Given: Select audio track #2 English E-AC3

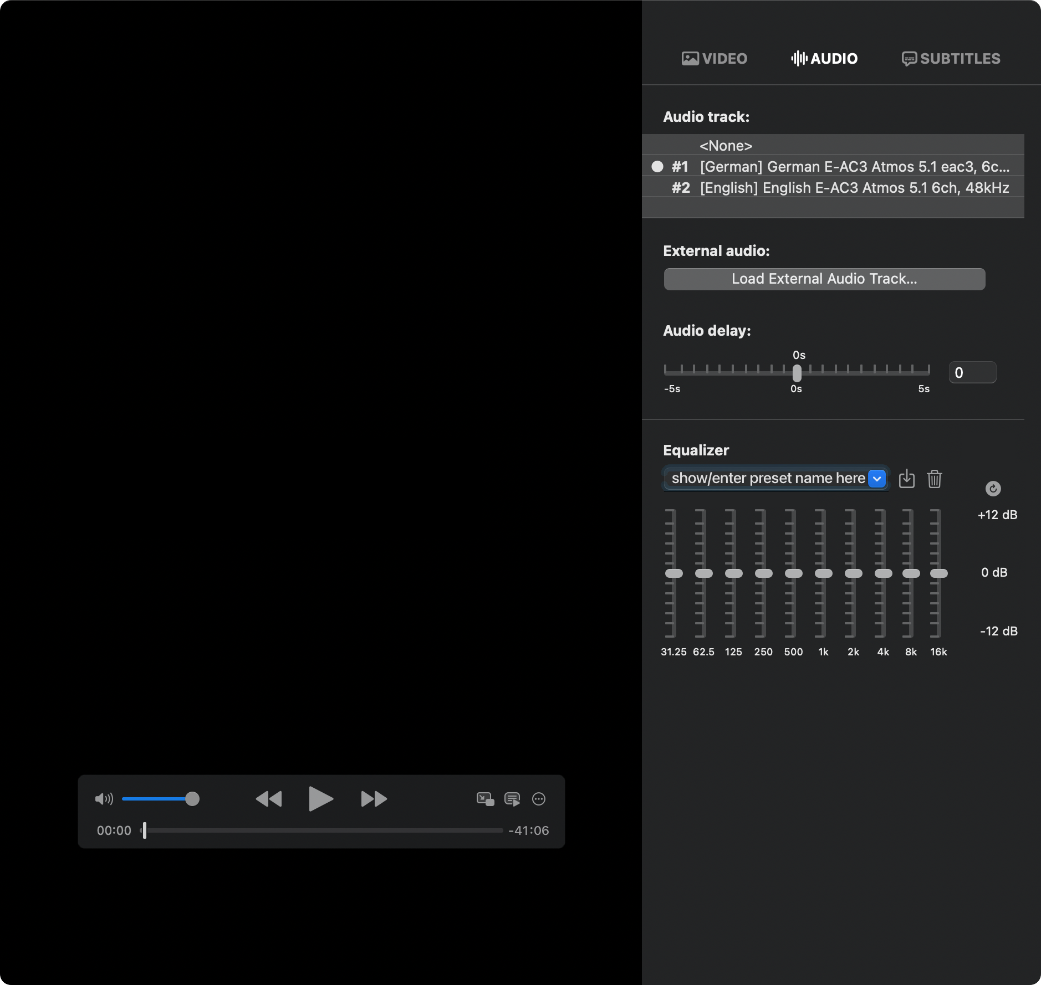Looking at the screenshot, I should [x=833, y=188].
